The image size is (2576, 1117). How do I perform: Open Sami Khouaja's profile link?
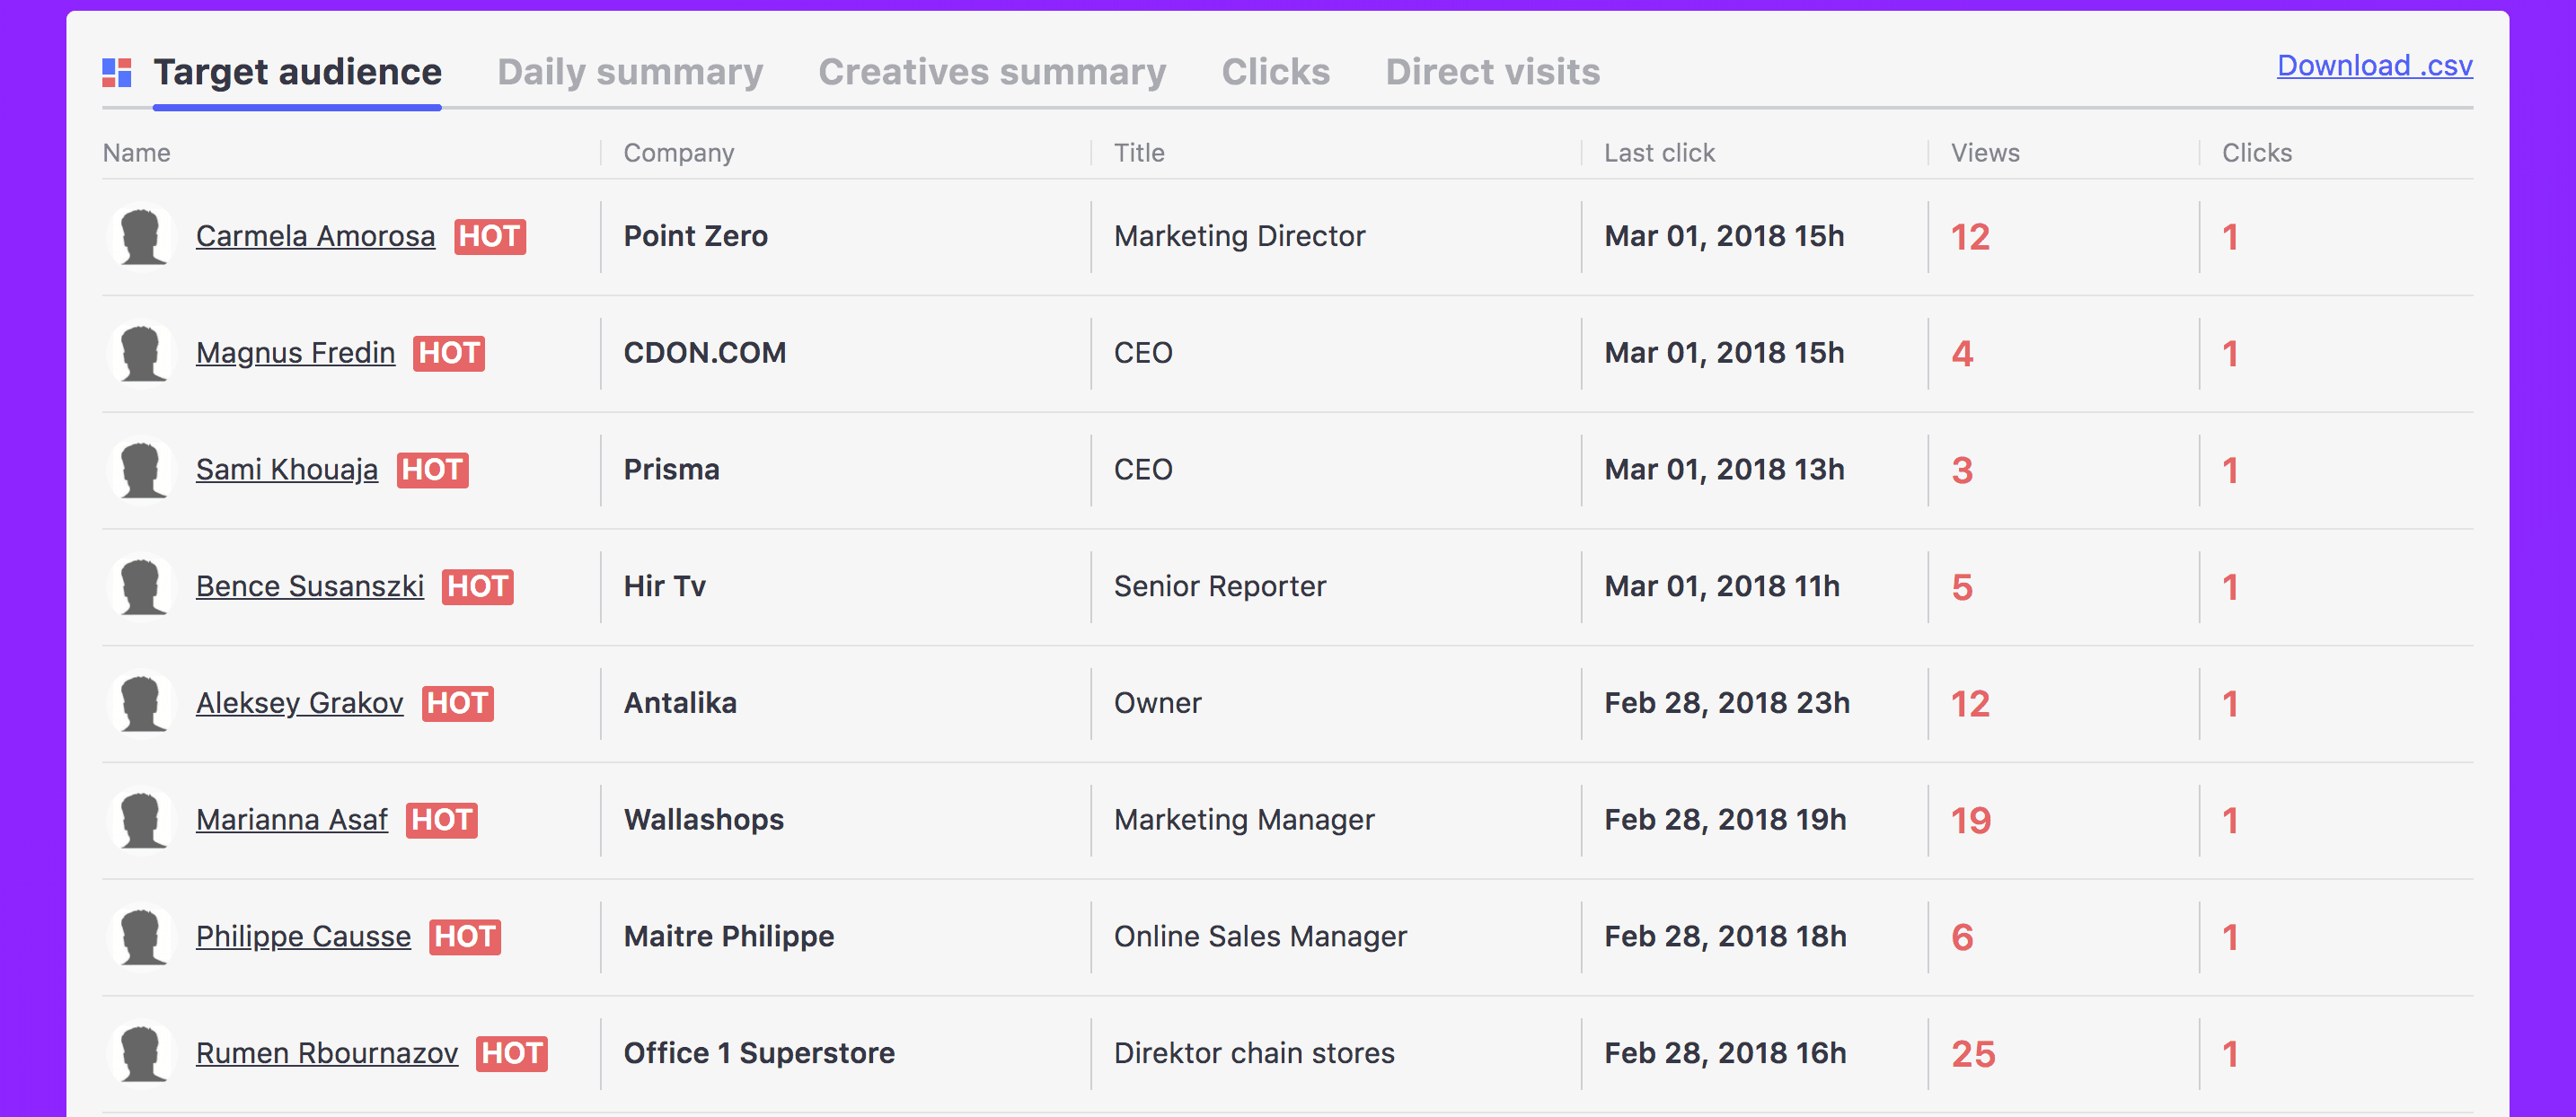(x=287, y=470)
